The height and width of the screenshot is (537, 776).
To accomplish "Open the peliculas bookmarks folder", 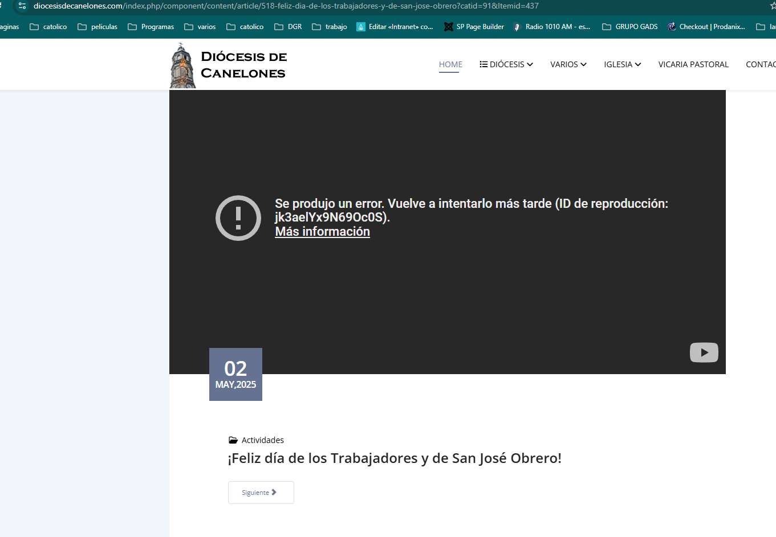I will pos(97,27).
